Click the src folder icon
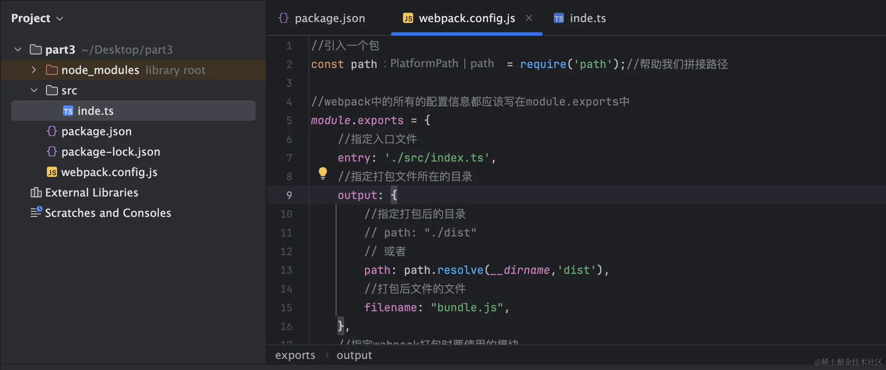 [x=52, y=90]
